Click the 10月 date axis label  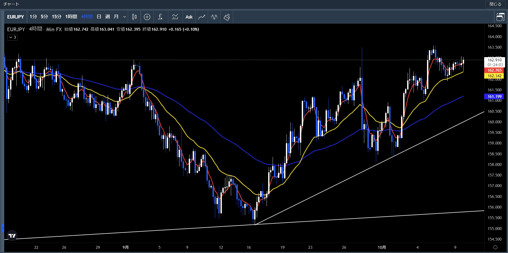pos(382,247)
